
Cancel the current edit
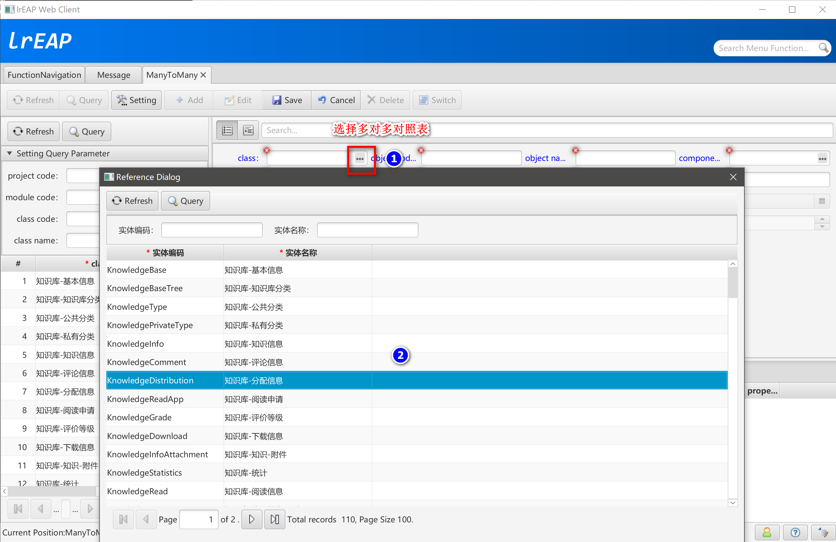(x=336, y=100)
